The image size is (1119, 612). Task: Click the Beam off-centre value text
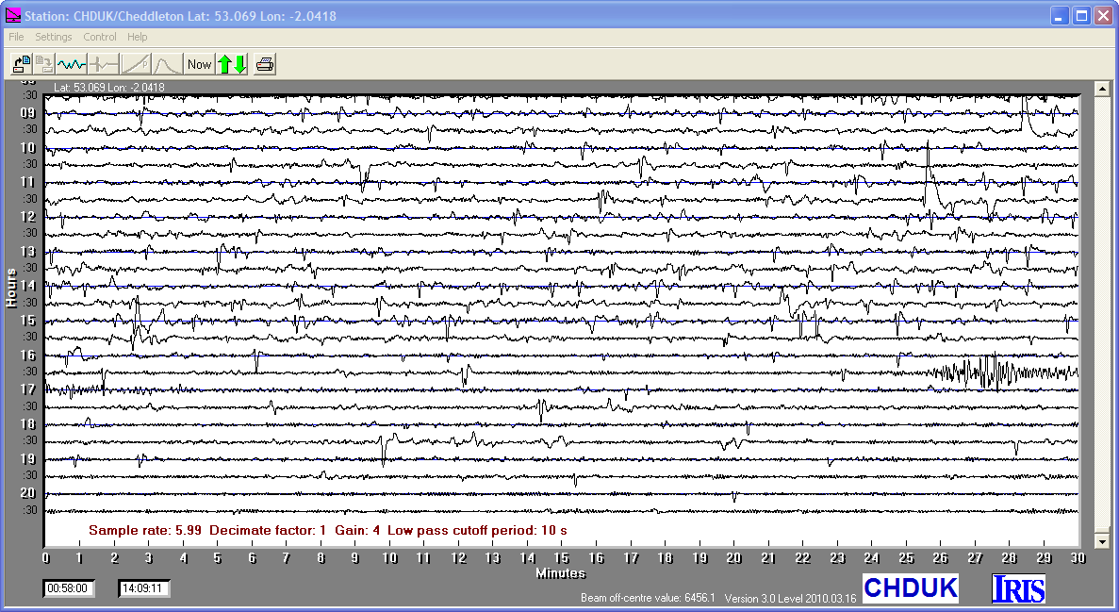pos(648,598)
